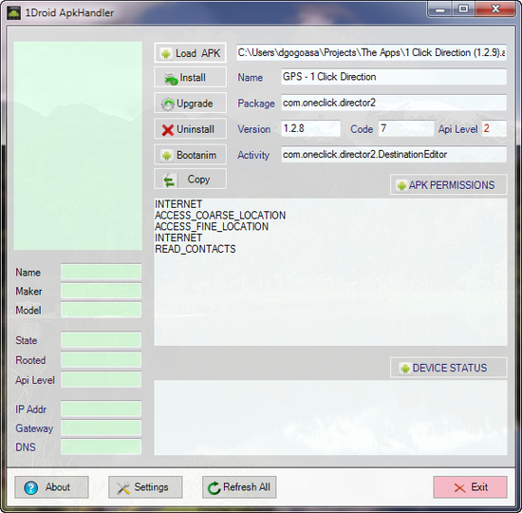Screen dimensions: 522x513
Task: Click the red X Uninstall icon
Action: point(168,130)
